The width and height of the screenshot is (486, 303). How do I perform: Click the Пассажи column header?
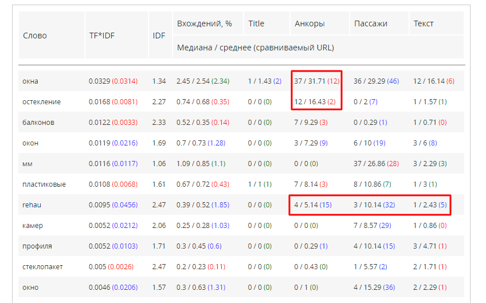[379, 23]
